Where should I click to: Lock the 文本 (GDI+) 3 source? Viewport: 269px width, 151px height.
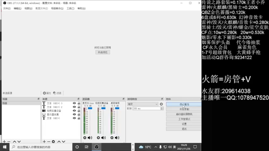click(x=79, y=103)
